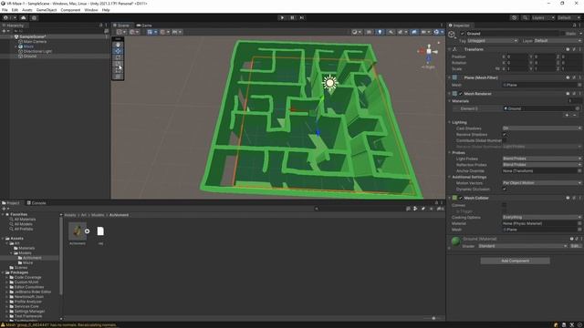This screenshot has height=328, width=584.
Task: Toggle Mesh Renderer enabled checkbox
Action: tap(461, 94)
